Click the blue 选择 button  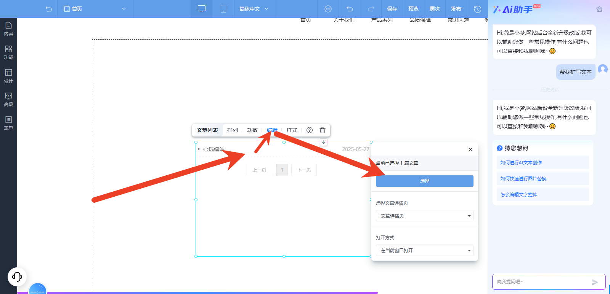tap(425, 181)
